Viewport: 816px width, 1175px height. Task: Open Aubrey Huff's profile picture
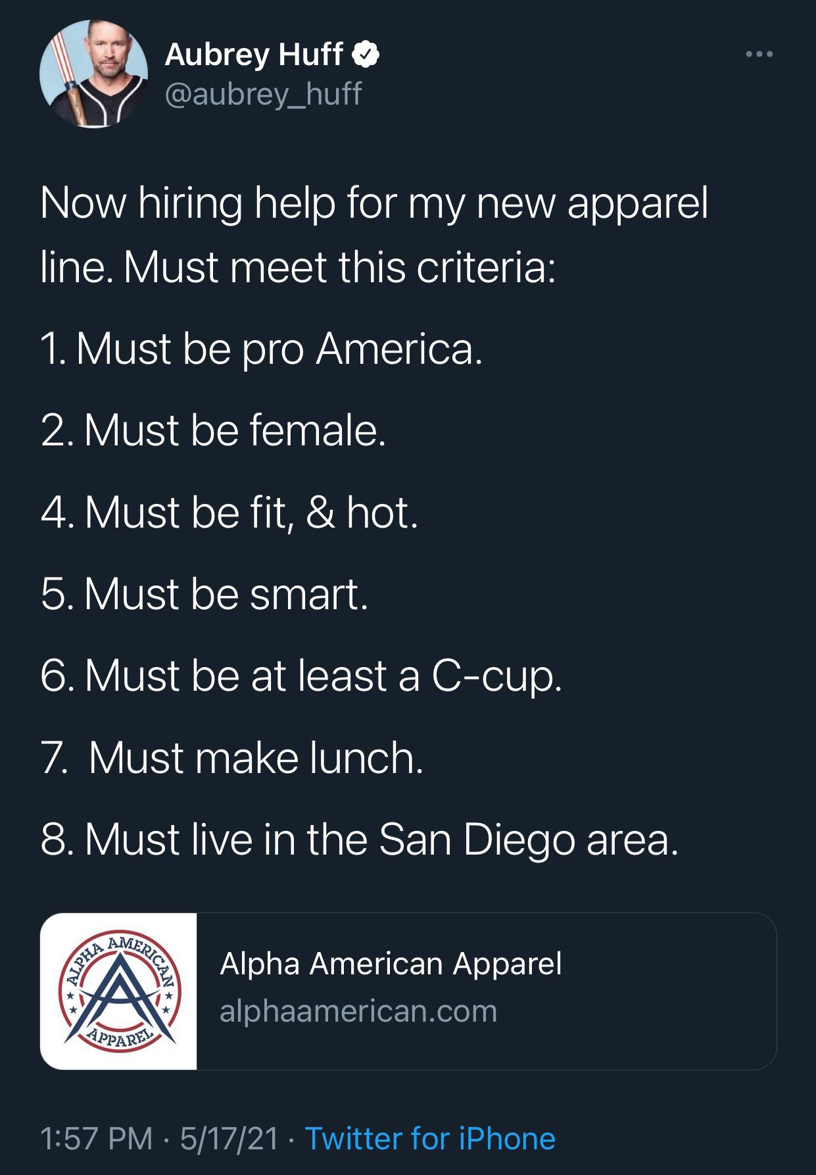tap(94, 74)
